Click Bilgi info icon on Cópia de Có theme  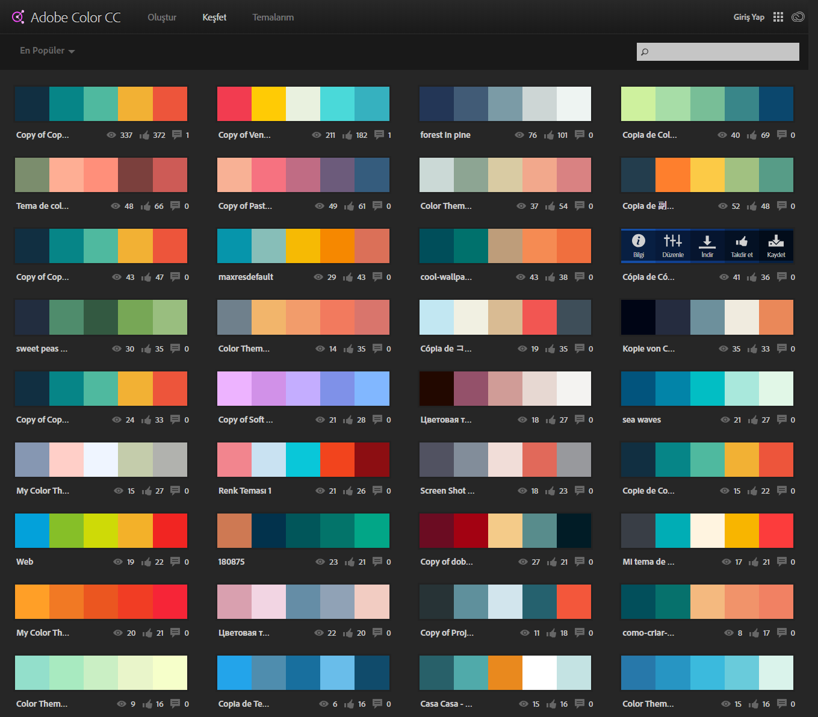click(x=639, y=241)
